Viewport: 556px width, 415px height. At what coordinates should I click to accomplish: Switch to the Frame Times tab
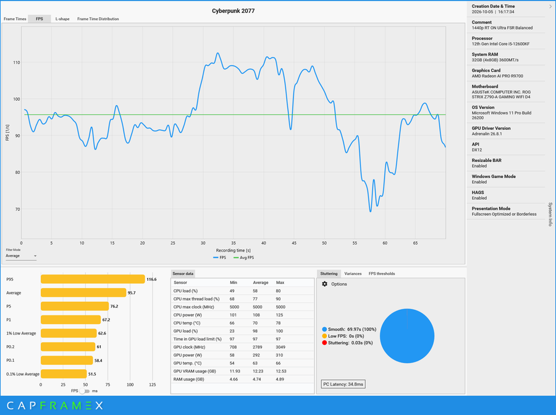(15, 19)
